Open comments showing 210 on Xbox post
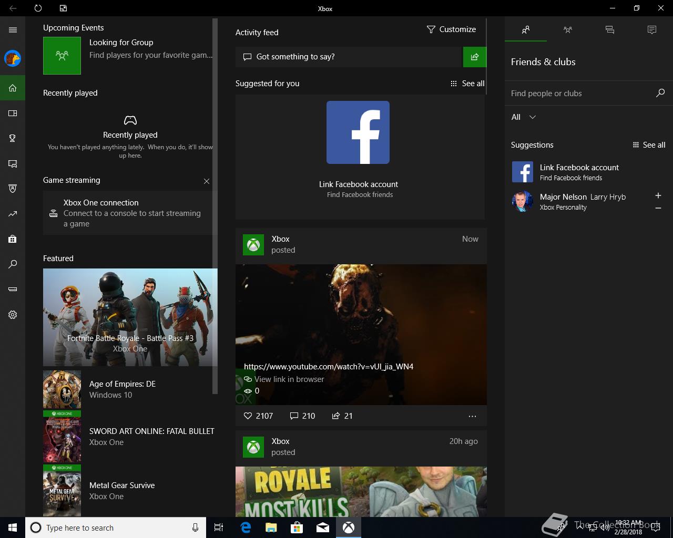 pos(302,416)
